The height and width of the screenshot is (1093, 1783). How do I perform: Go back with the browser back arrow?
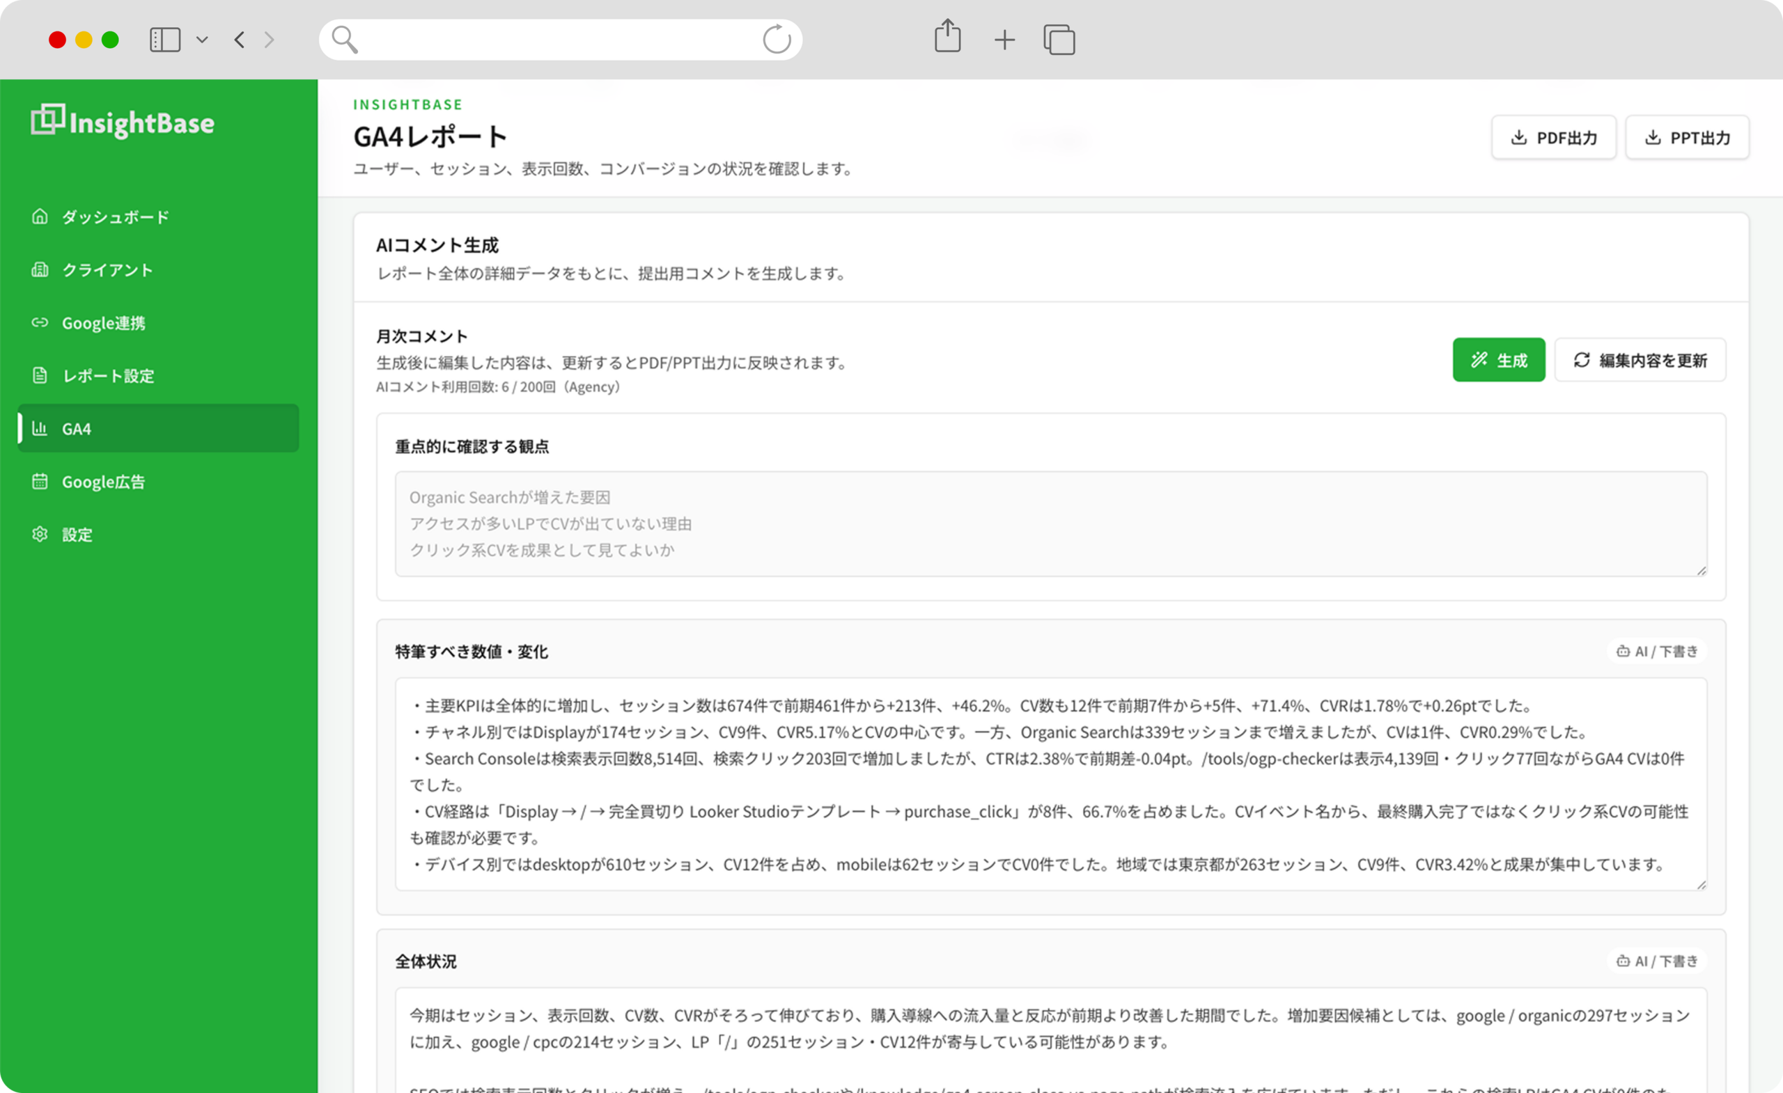240,40
